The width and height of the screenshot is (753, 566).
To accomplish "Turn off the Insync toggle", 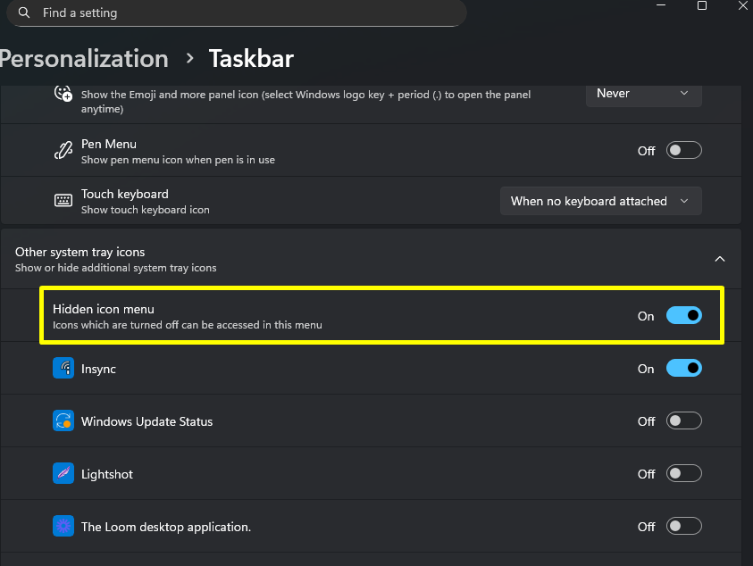I will coord(683,369).
